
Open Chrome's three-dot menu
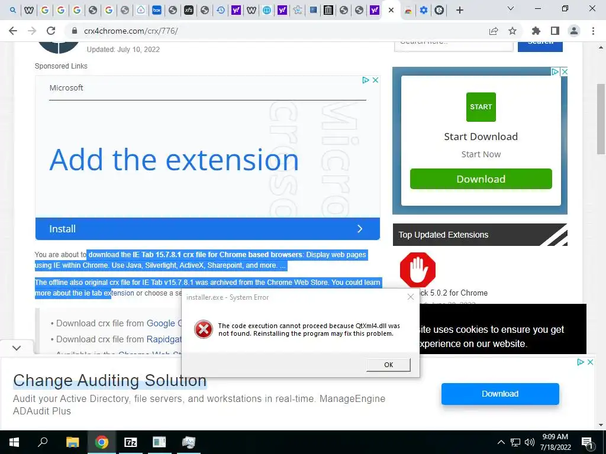point(593,31)
